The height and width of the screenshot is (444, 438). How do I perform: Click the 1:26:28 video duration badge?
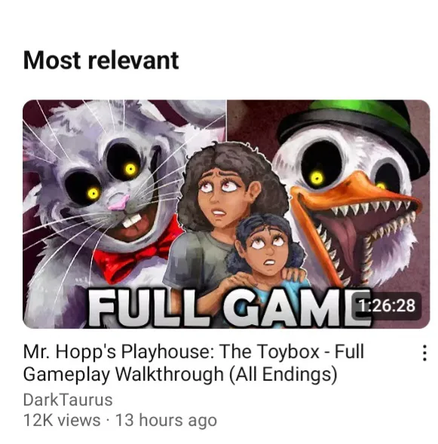point(387,306)
